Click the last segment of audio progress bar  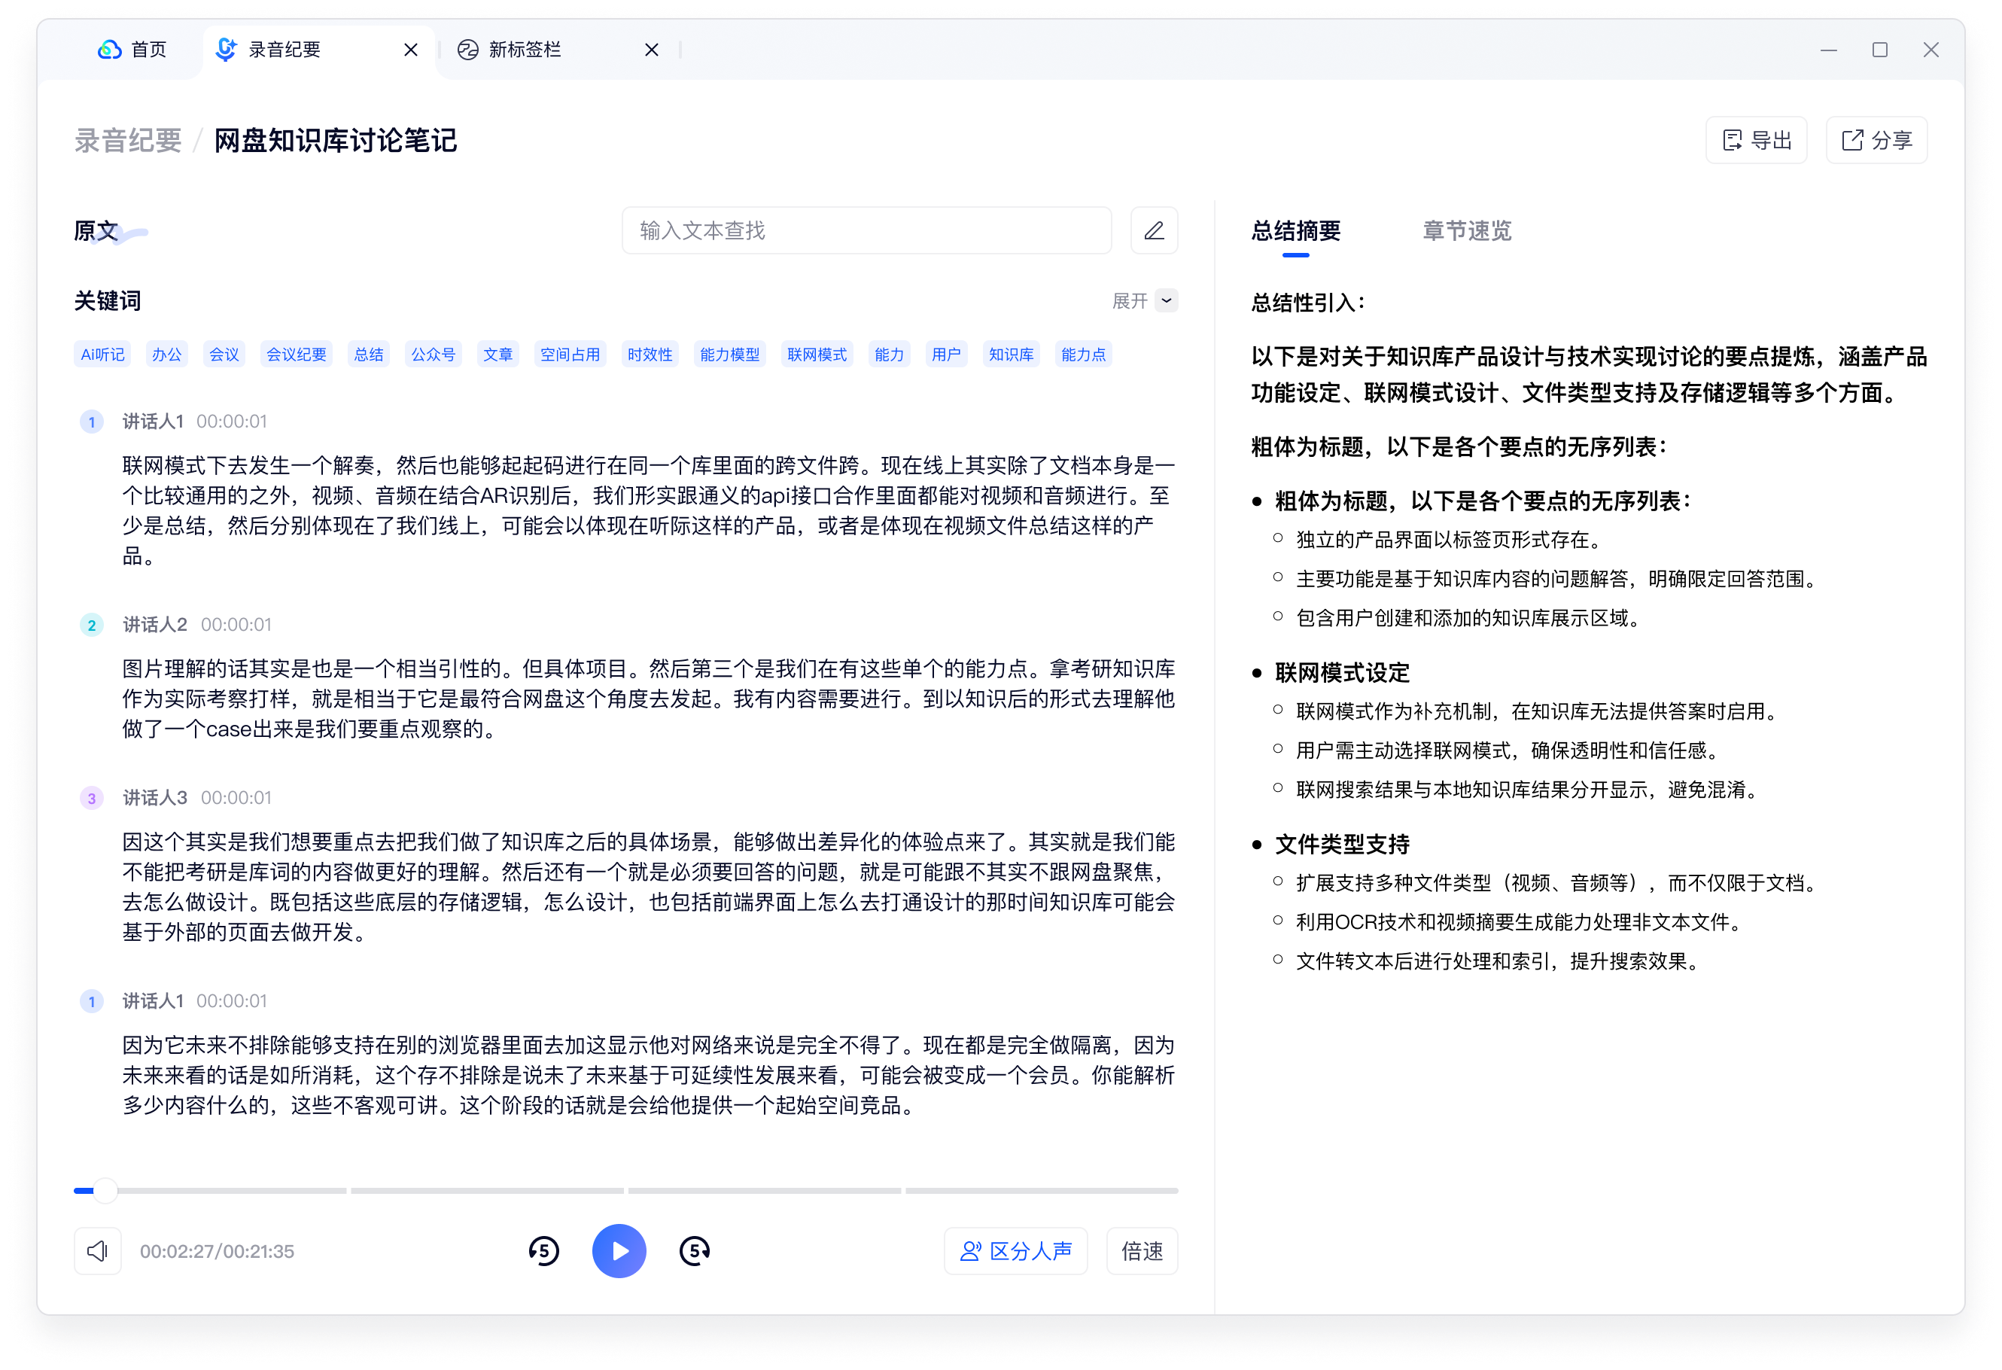tap(1042, 1191)
